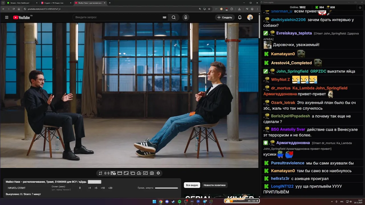Image resolution: width=365 pixels, height=205 pixels.
Task: Reload the page in the browser
Action: pyautogui.click(x=13, y=9)
